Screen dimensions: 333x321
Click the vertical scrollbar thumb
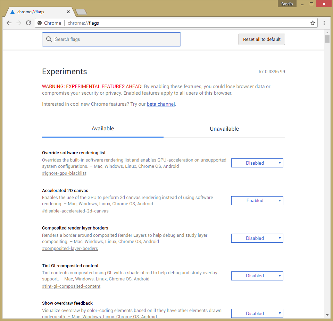(327, 39)
